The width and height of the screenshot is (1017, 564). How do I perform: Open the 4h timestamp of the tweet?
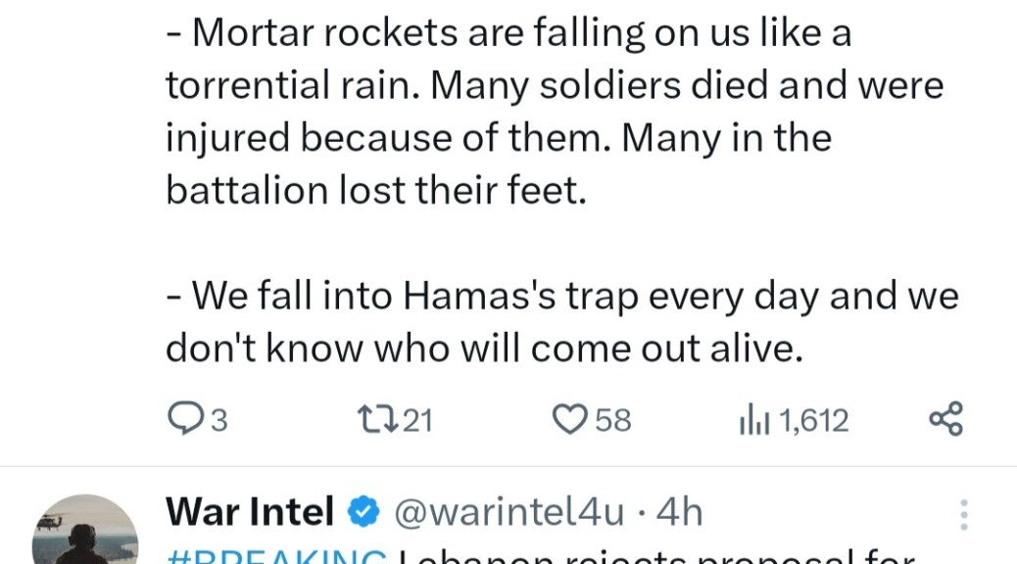[679, 511]
